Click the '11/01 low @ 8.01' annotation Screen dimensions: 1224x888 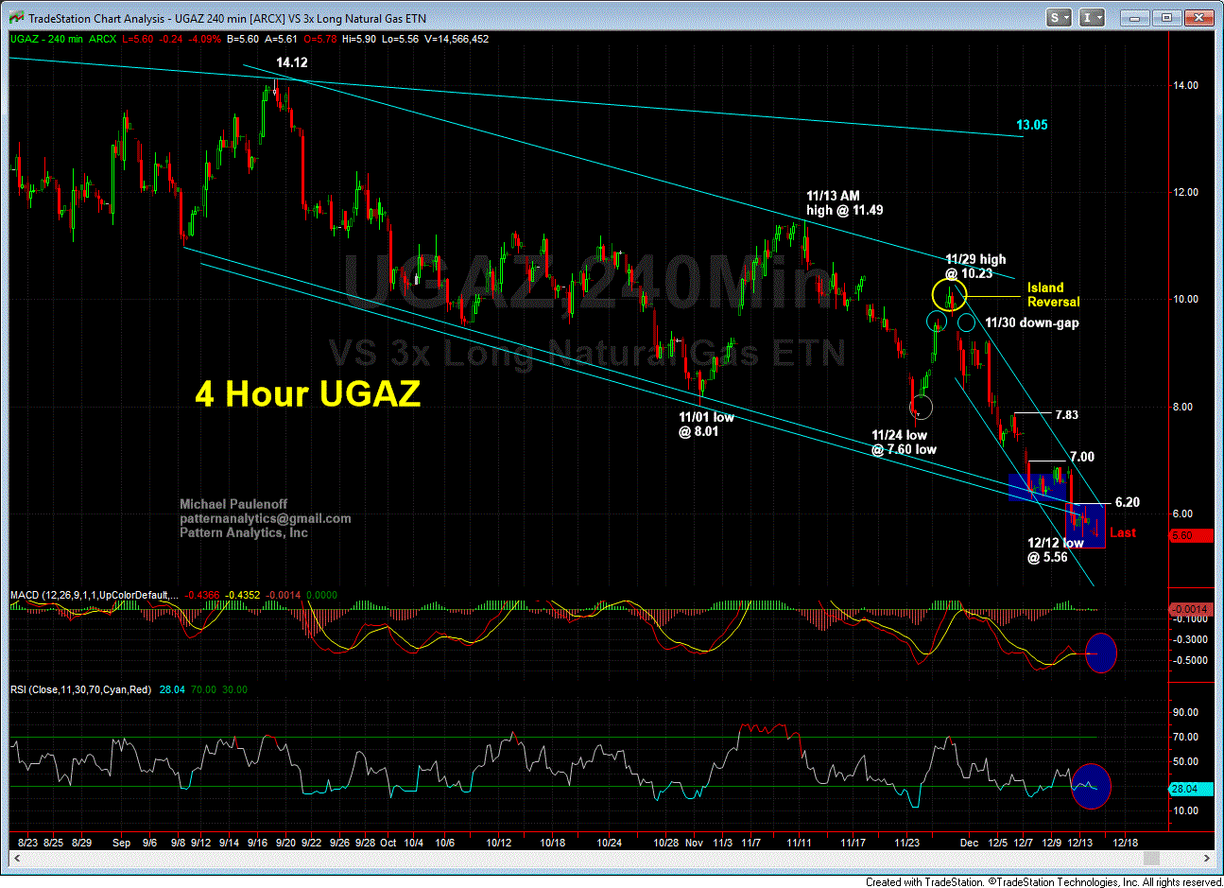coord(706,425)
